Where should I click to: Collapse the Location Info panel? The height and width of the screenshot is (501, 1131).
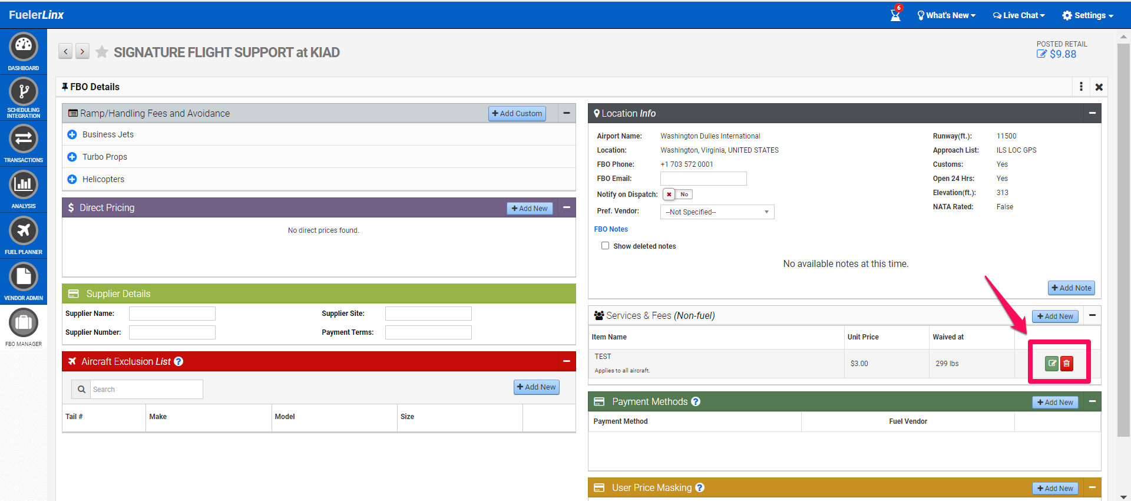click(1092, 113)
